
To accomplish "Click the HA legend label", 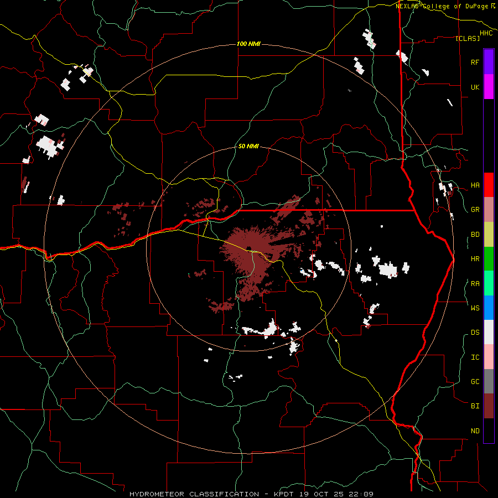I will coord(475,185).
